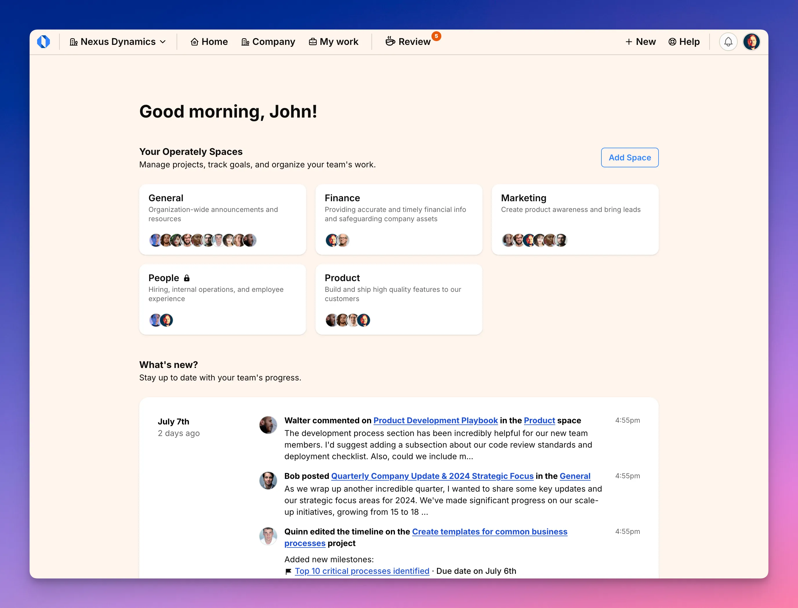Click the lock icon on the People space

pos(187,278)
